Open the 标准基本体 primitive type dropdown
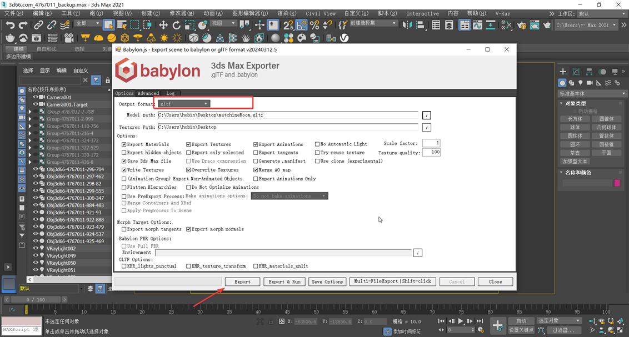This screenshot has width=629, height=337. click(592, 93)
